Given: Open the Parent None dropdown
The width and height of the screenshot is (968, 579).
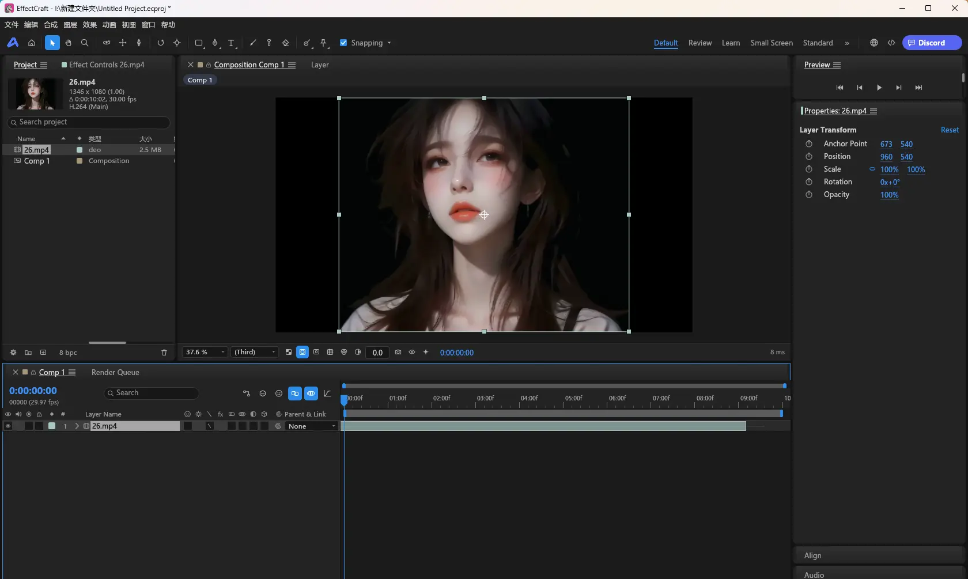Looking at the screenshot, I should 312,426.
